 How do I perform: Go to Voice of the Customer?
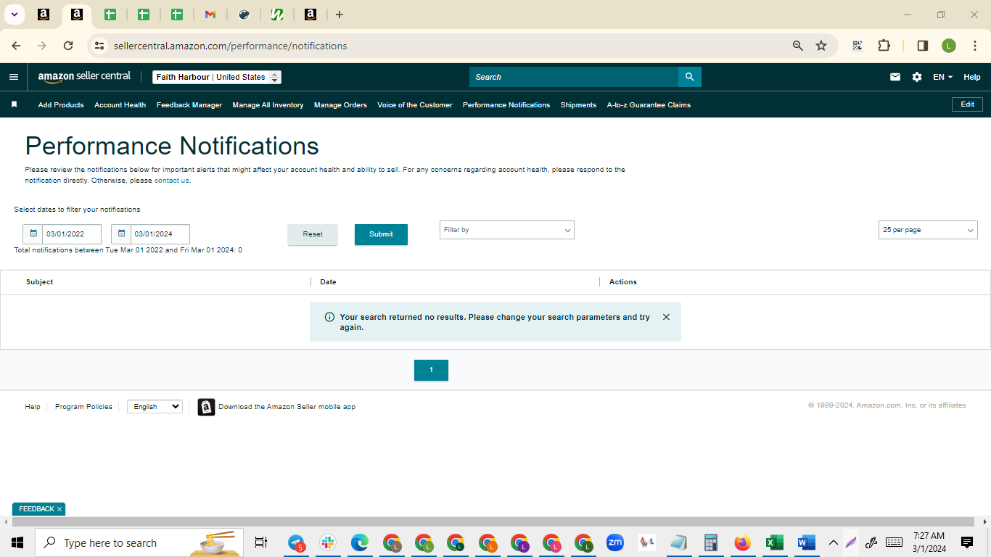coord(415,105)
